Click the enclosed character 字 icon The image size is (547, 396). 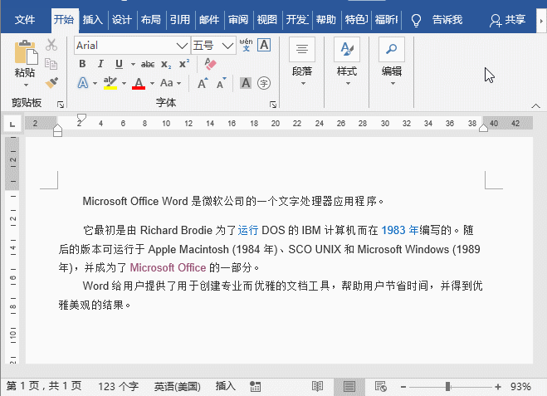264,83
